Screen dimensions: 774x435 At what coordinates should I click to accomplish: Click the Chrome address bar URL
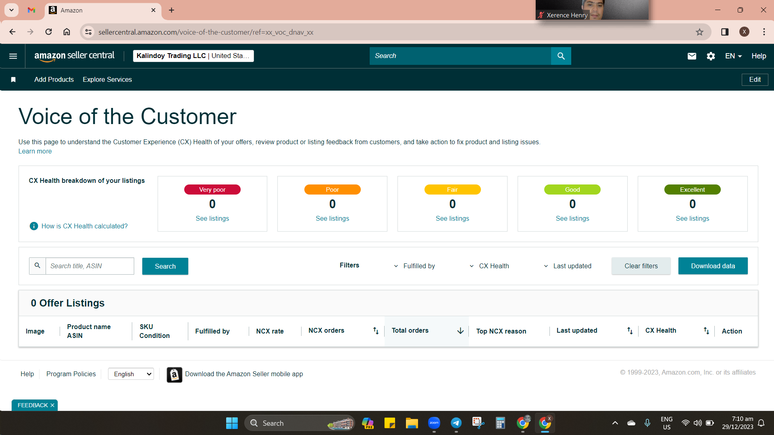(206, 32)
